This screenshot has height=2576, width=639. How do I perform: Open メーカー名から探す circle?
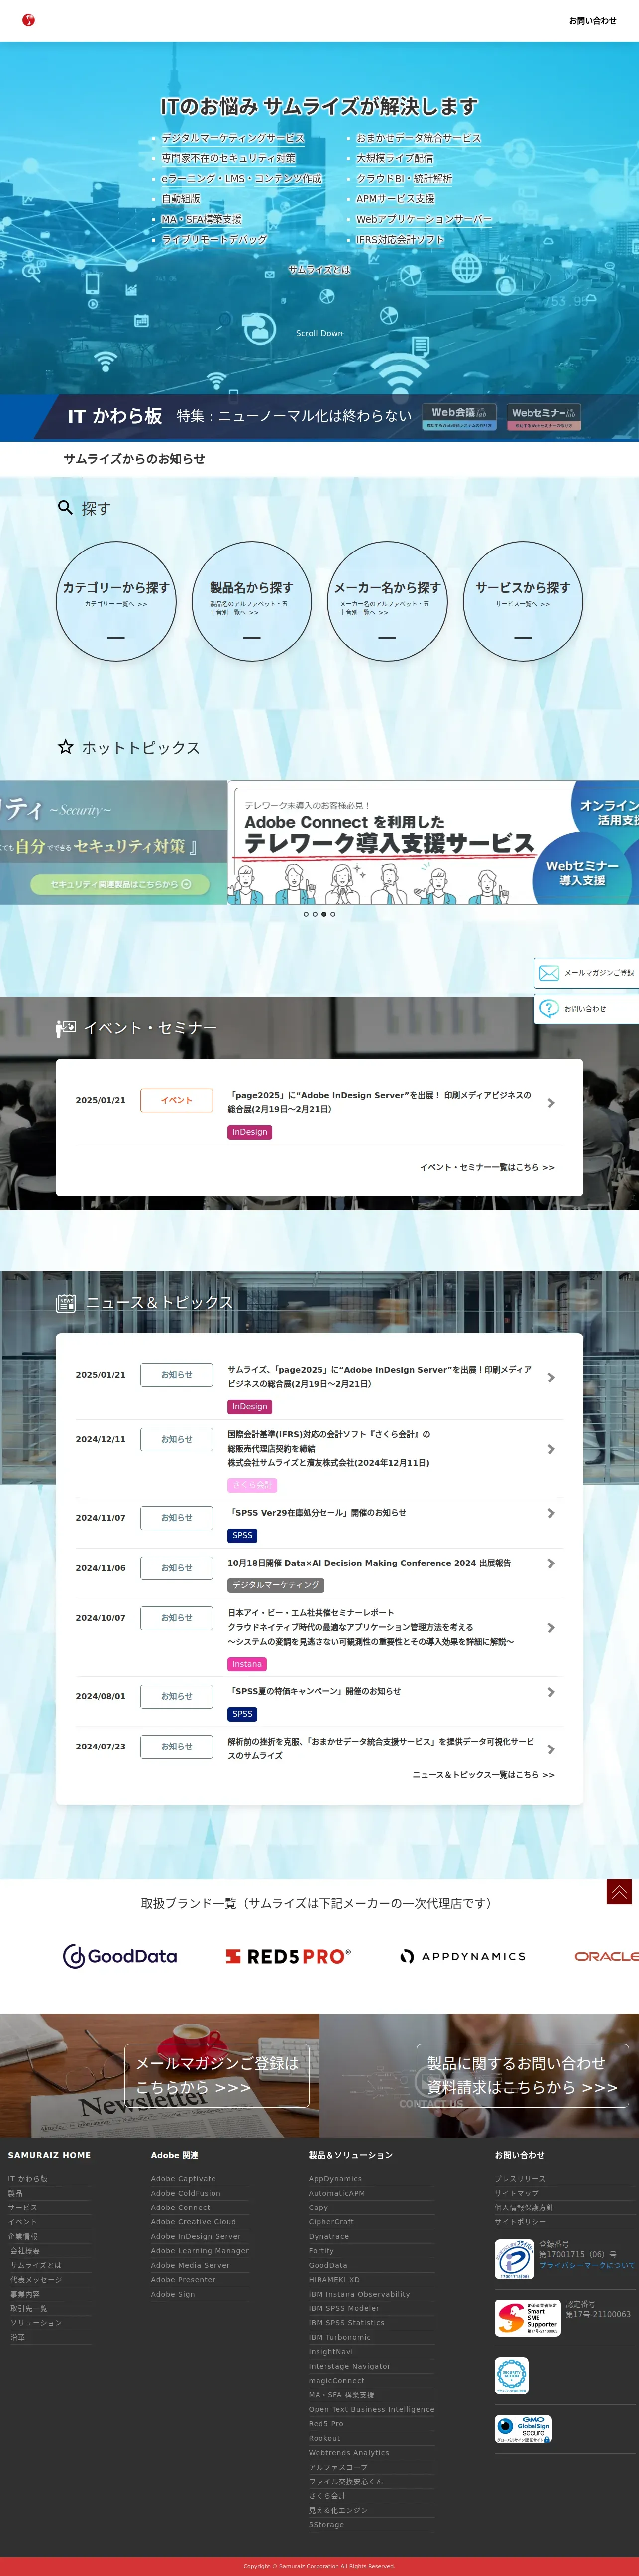[x=387, y=601]
